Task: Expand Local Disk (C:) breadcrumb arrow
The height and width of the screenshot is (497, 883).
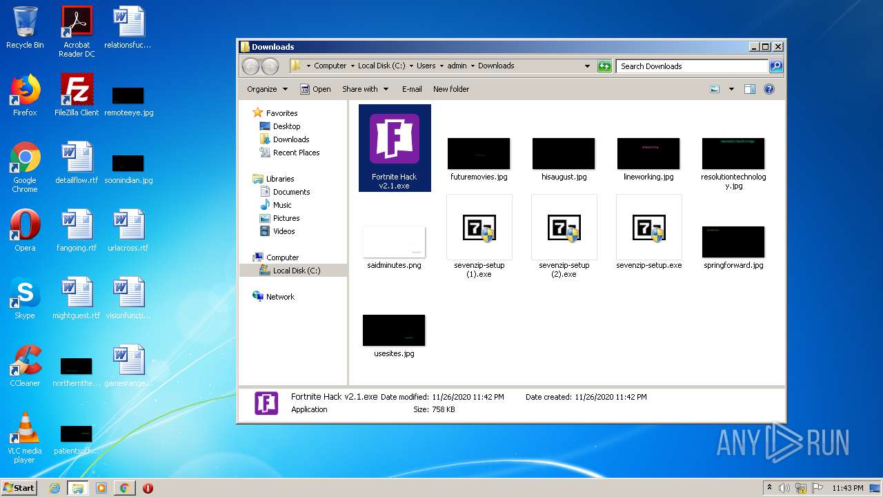Action: pos(410,66)
